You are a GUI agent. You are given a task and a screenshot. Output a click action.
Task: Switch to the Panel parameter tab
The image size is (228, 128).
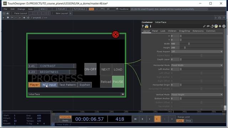(x=155, y=31)
